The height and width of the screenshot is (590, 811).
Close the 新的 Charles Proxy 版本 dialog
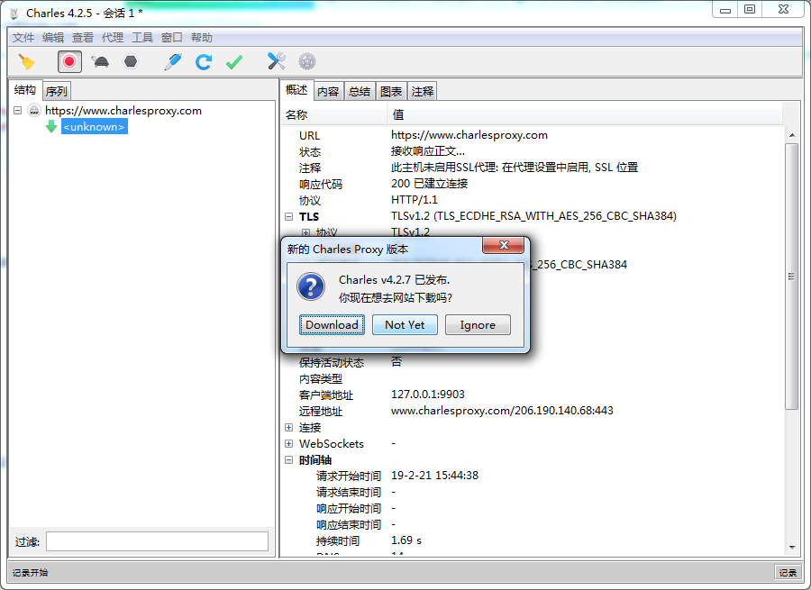(x=504, y=245)
